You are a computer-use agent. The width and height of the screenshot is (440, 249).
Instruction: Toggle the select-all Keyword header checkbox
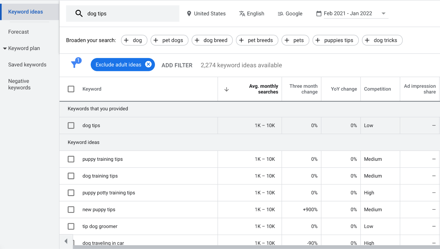click(x=71, y=89)
